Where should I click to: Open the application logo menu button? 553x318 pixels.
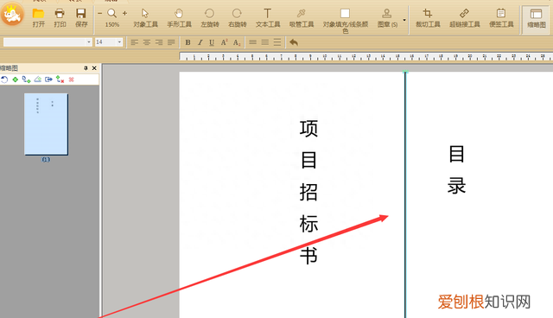click(x=12, y=15)
